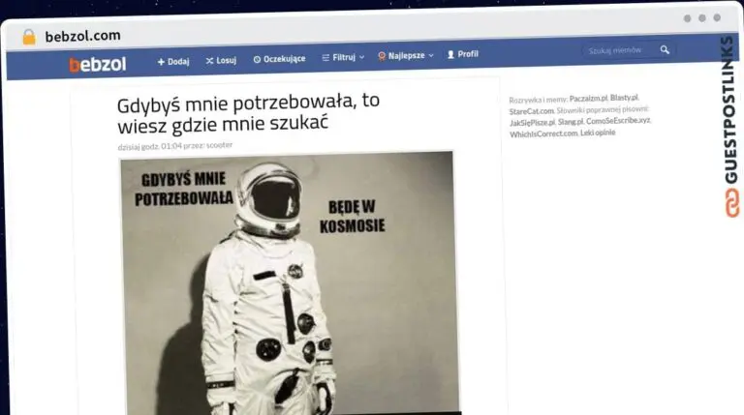The width and height of the screenshot is (744, 415).
Task: Open the StareCat.com link
Action: pos(532,111)
